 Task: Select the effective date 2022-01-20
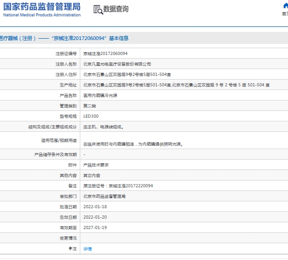tap(95, 217)
